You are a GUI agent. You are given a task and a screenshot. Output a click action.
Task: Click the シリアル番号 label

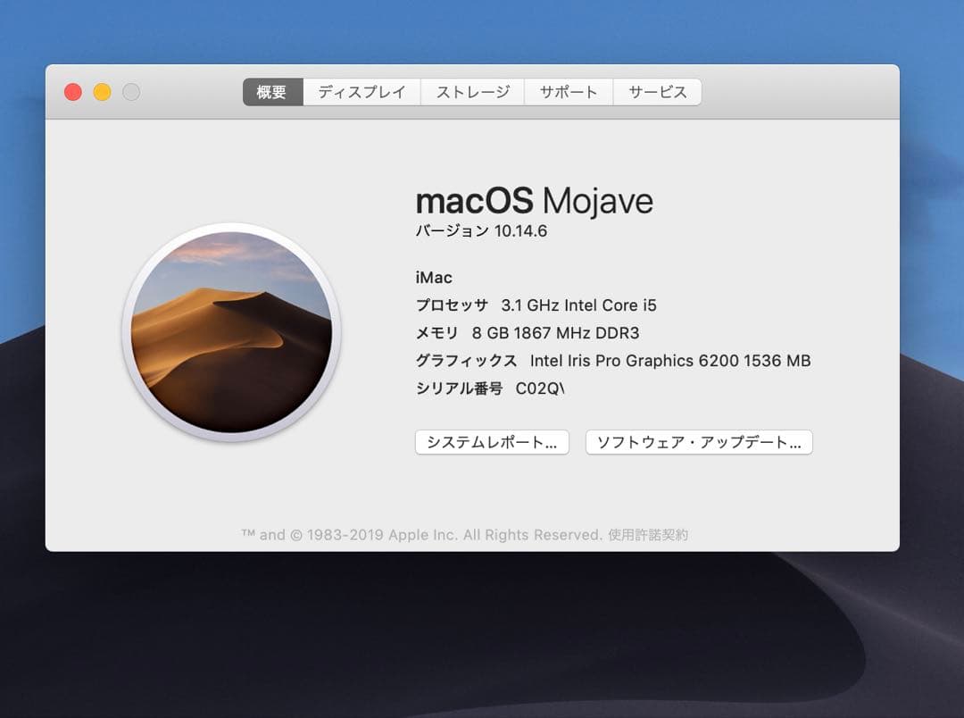pyautogui.click(x=460, y=388)
